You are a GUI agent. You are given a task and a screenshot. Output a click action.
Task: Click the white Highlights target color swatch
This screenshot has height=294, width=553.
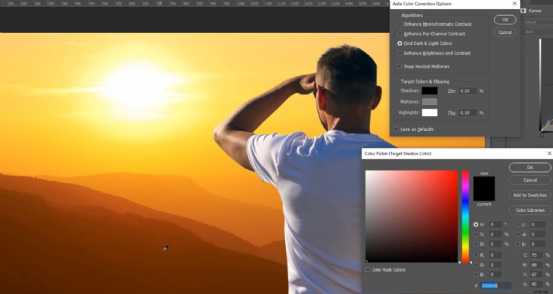429,112
